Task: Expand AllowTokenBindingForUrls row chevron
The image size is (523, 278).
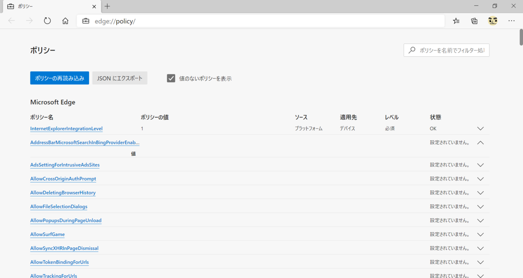Action: (x=481, y=262)
